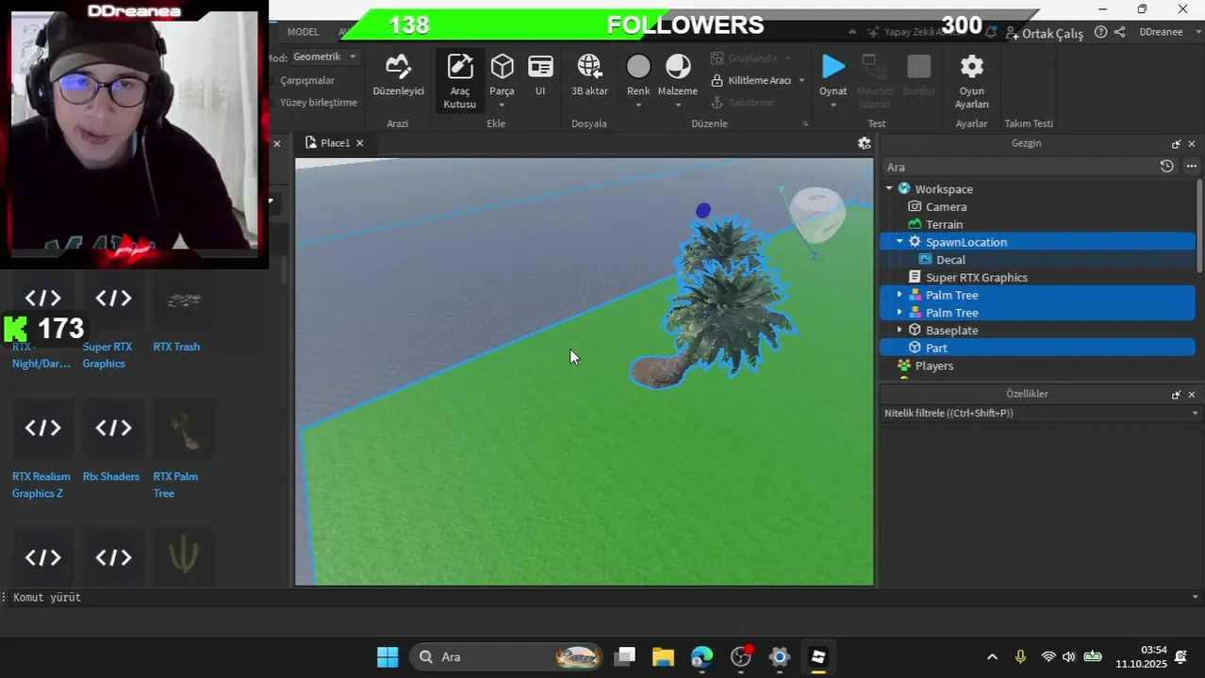Click the Explorer Ara search field

(1018, 167)
